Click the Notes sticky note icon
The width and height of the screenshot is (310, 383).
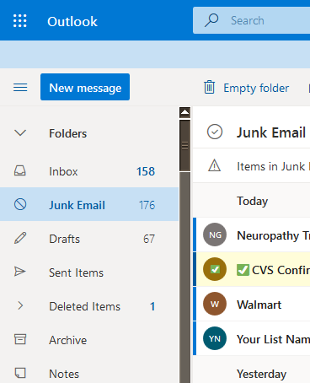pyautogui.click(x=20, y=373)
